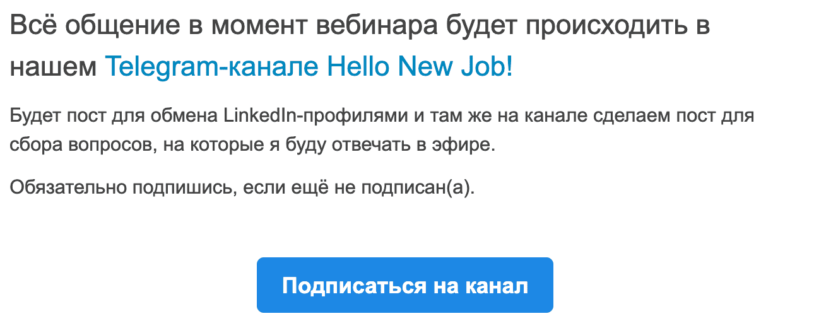Click the line starting with сбора вопросов
814x333 pixels.
click(x=253, y=145)
